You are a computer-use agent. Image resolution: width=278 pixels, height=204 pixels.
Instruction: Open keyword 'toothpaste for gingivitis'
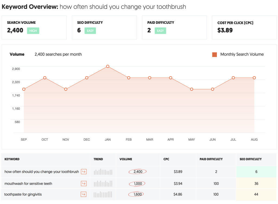pyautogui.click(x=23, y=194)
